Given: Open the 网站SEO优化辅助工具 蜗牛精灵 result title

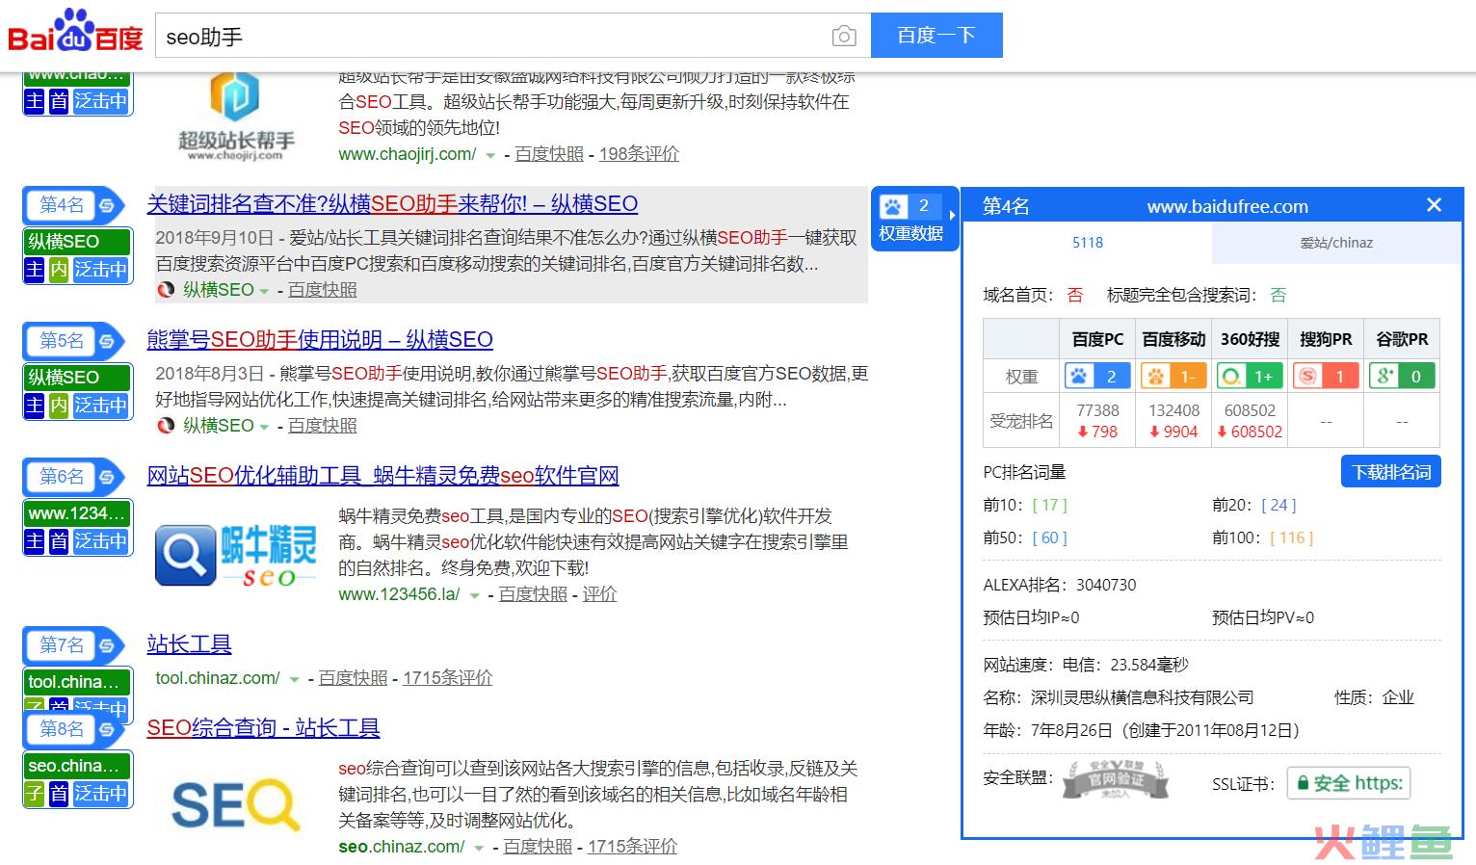Looking at the screenshot, I should (x=382, y=476).
